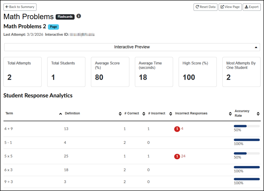
Task: Switch to the Math Problems 2 Page label
Action: (x=53, y=27)
